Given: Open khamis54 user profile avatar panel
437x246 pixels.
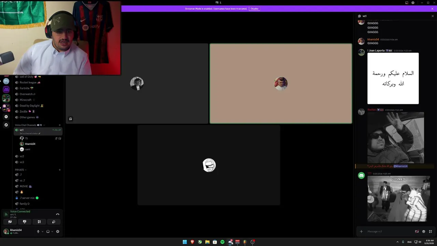Looking at the screenshot, I should tap(6, 231).
